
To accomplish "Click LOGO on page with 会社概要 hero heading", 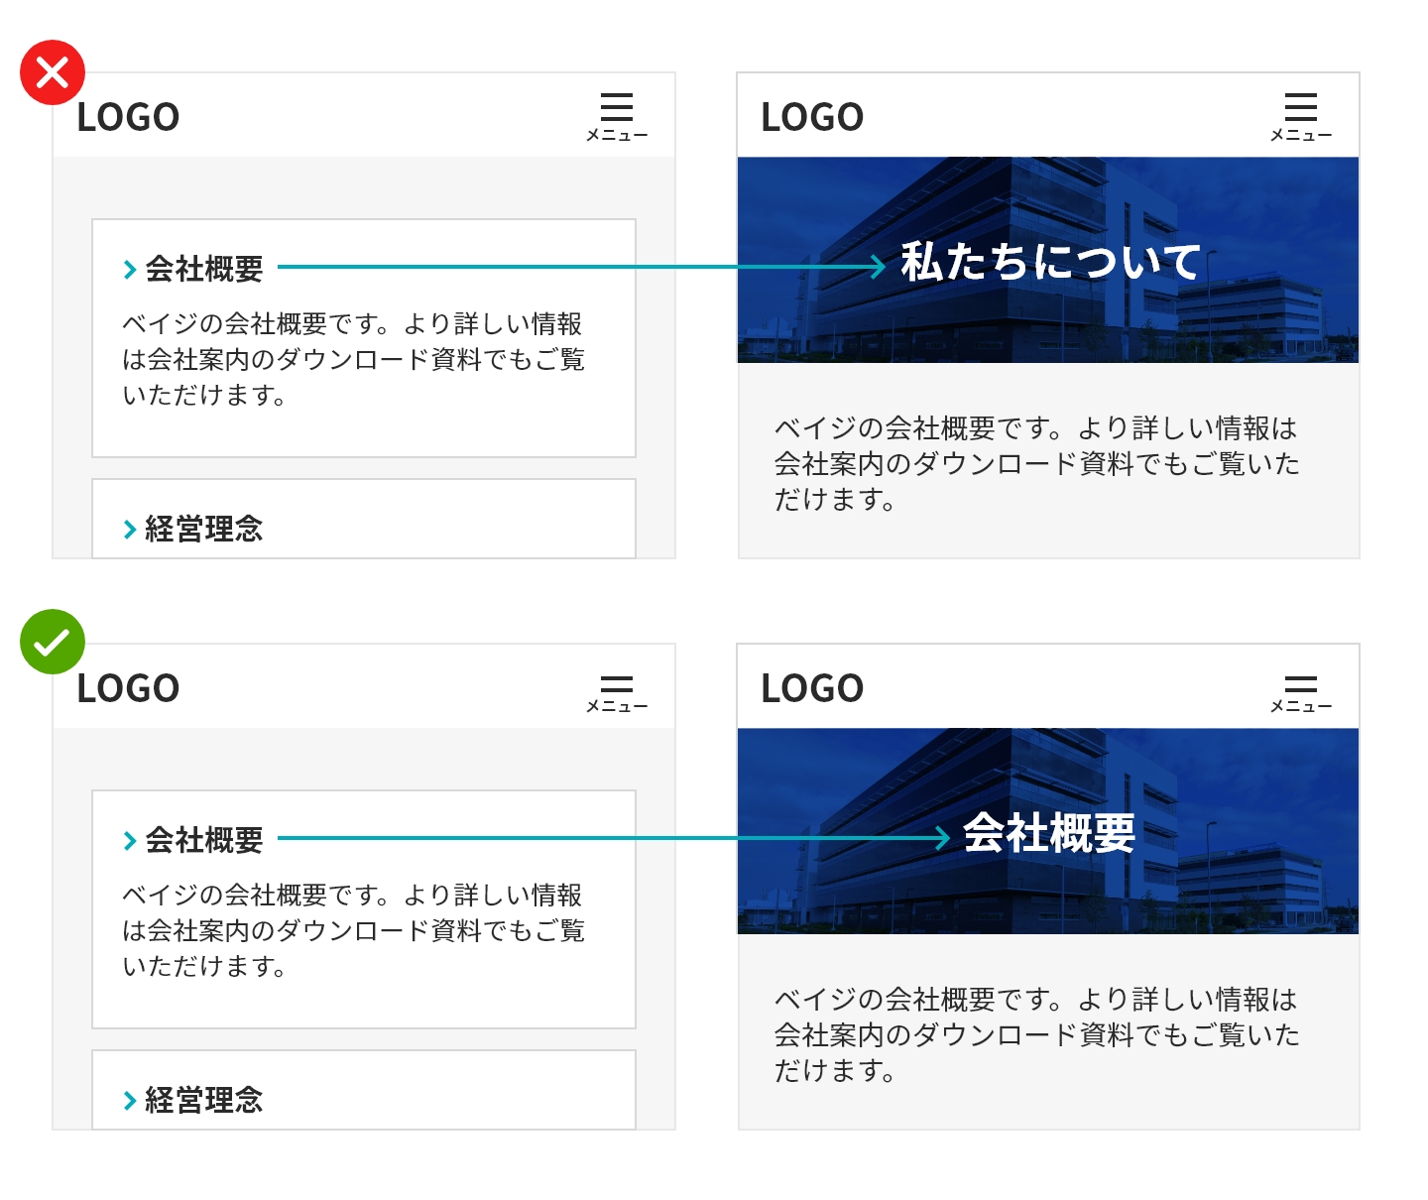I will tap(812, 688).
